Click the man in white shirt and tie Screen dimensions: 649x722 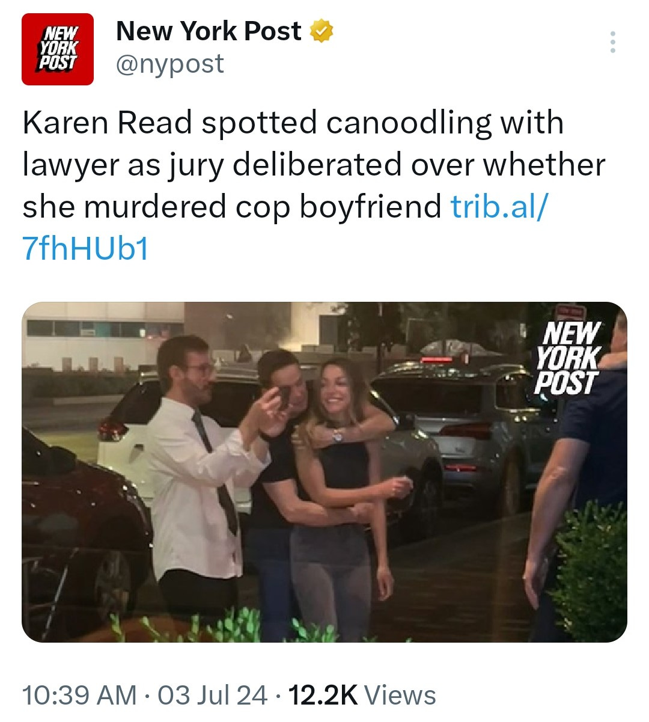[x=191, y=475]
